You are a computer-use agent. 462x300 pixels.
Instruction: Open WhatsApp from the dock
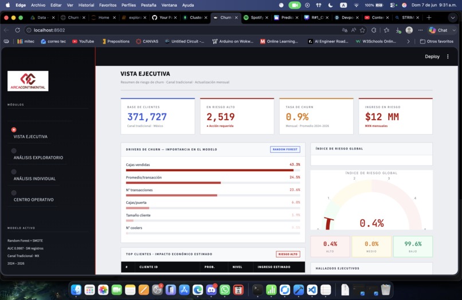225,290
